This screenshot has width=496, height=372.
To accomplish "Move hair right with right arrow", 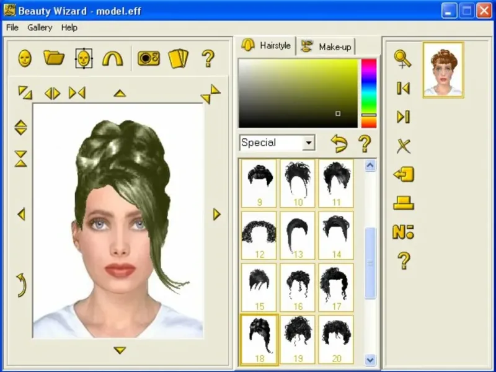I will pos(216,214).
